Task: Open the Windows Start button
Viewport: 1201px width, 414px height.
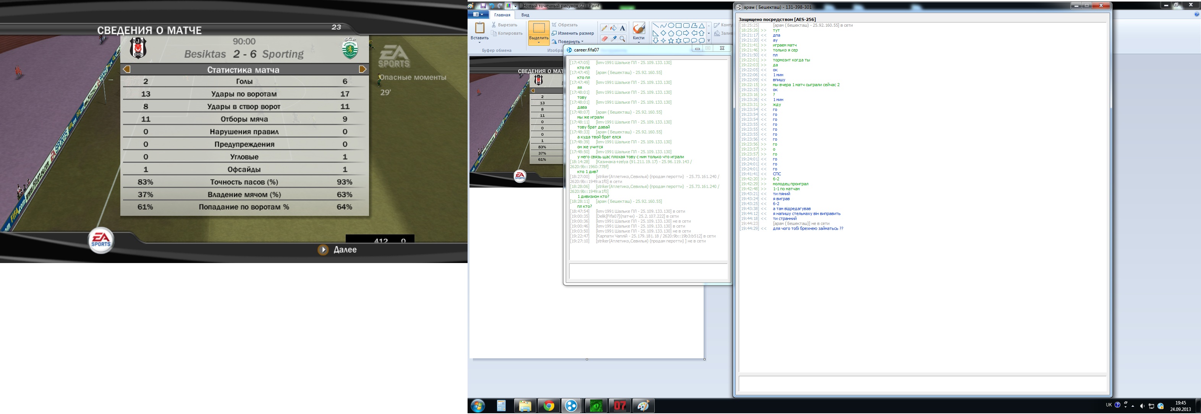Action: (x=477, y=406)
